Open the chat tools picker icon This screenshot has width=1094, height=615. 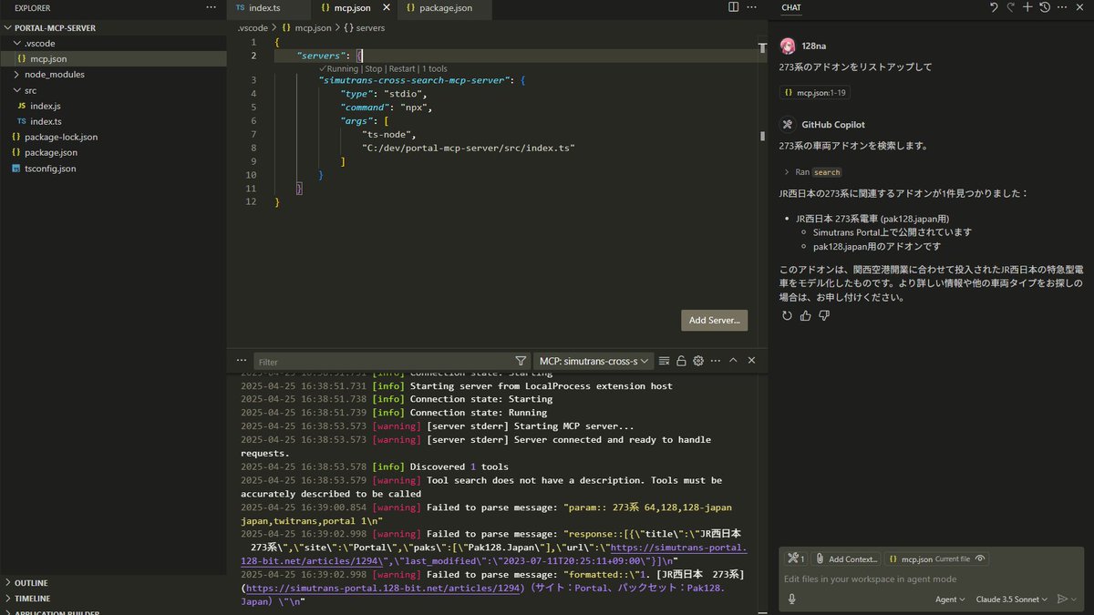[796, 559]
